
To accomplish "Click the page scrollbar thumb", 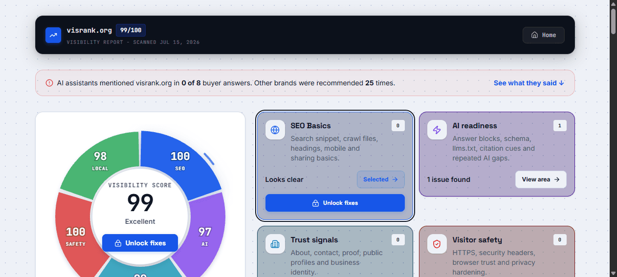I will pos(613,21).
